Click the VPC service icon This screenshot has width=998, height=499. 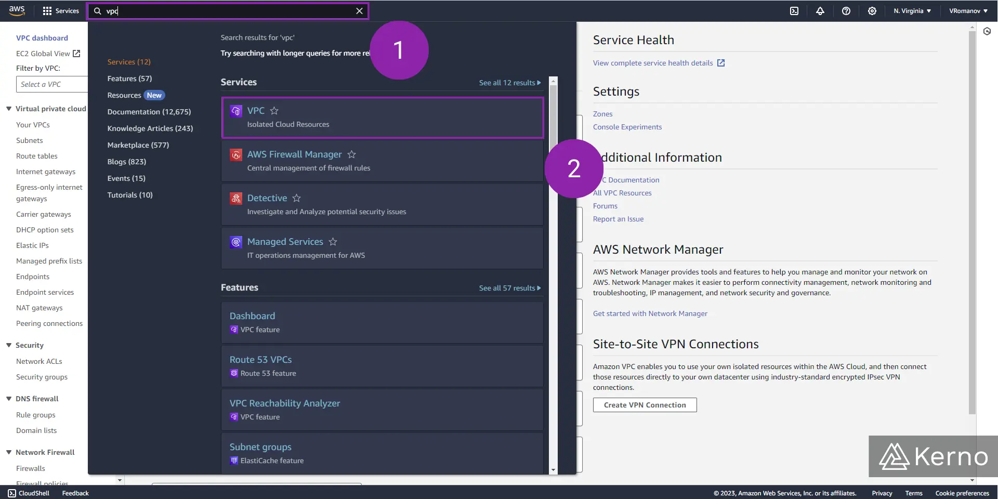tap(236, 111)
